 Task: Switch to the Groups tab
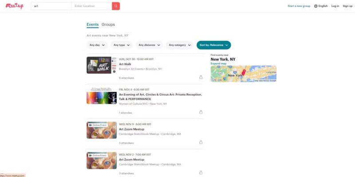(108, 24)
